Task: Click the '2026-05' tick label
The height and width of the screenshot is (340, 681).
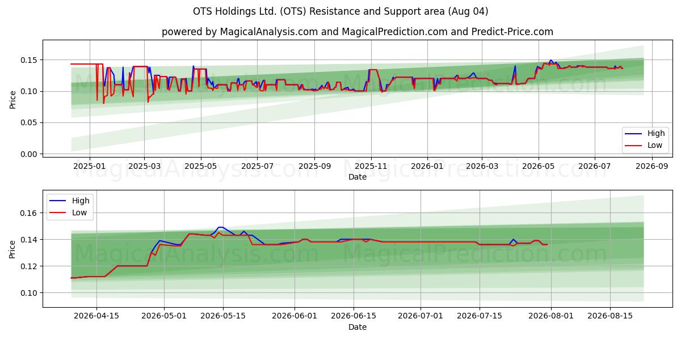Action: pyautogui.click(x=539, y=166)
